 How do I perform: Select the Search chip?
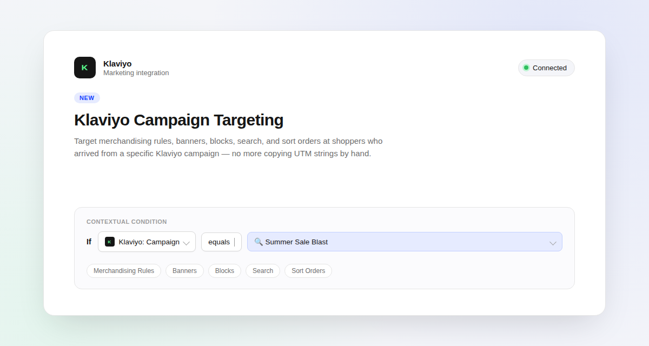(x=263, y=271)
